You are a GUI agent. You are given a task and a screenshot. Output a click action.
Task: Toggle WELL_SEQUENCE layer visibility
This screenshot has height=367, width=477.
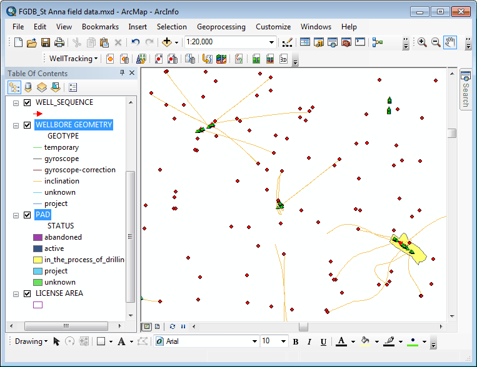[27, 103]
